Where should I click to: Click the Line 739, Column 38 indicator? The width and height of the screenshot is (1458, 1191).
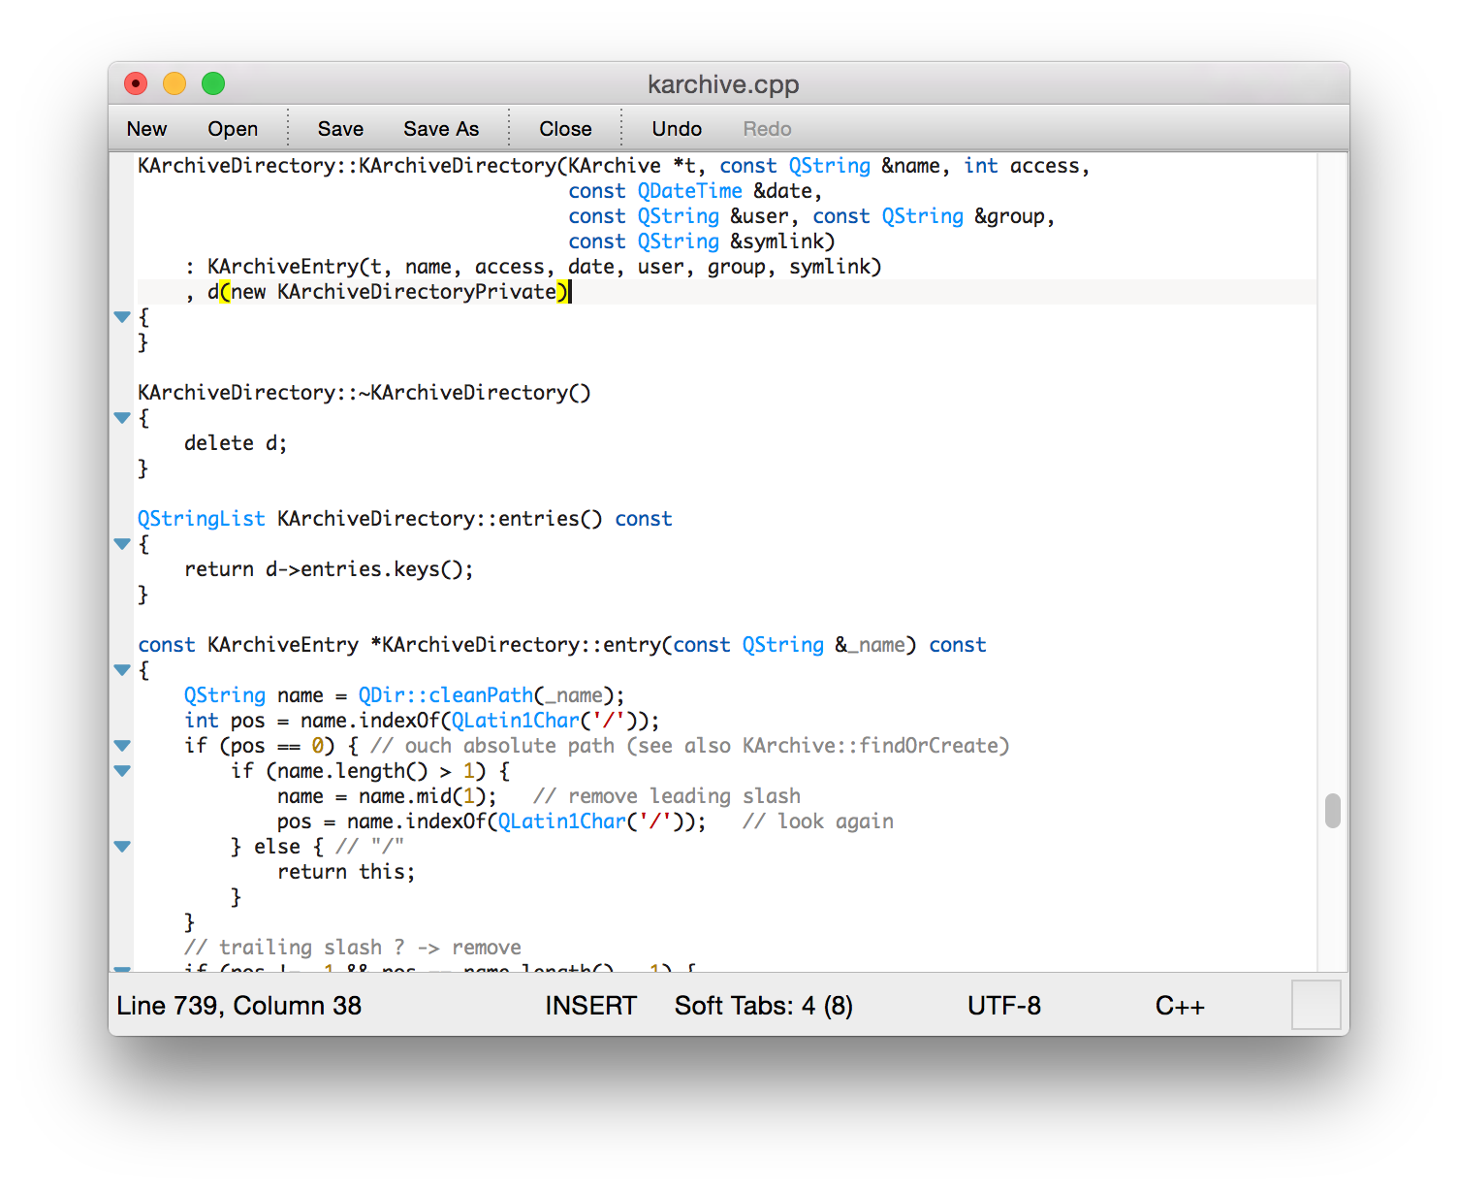tap(238, 1006)
